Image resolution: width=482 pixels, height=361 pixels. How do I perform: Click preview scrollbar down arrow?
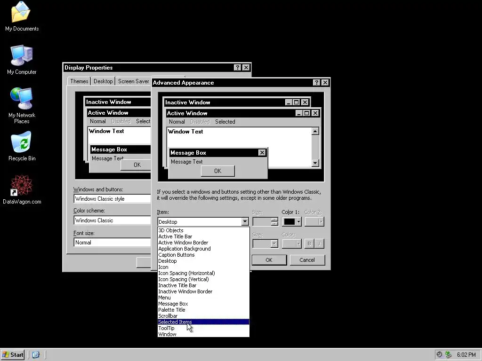[x=315, y=163]
